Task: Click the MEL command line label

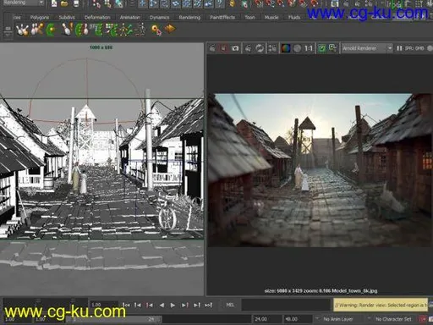Action: [230, 305]
